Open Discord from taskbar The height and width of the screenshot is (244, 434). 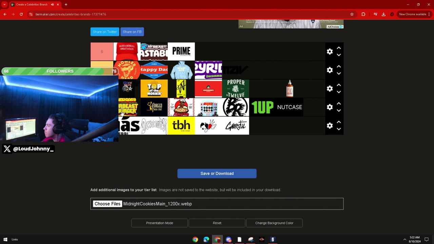click(229, 240)
